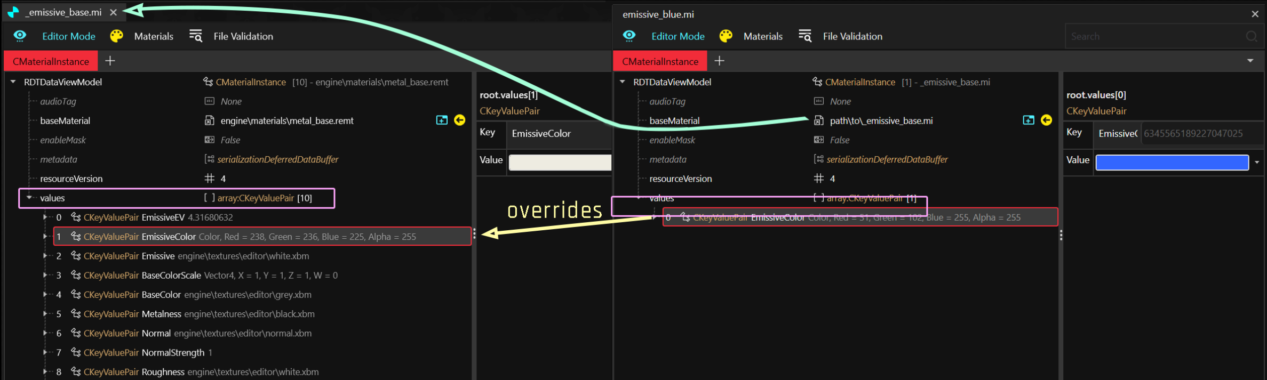This screenshot has width=1267, height=380.
Task: Click blue add-file icon beside _emissive_base.mi path
Action: click(x=1029, y=120)
